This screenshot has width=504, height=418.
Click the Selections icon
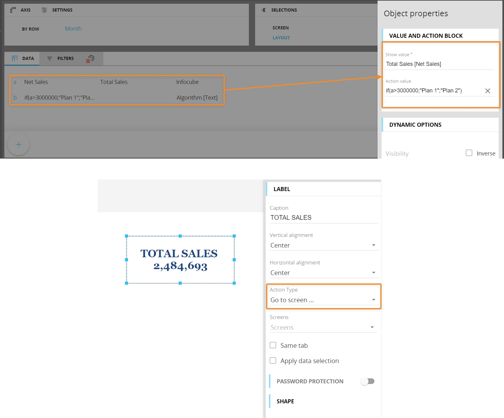click(x=264, y=10)
